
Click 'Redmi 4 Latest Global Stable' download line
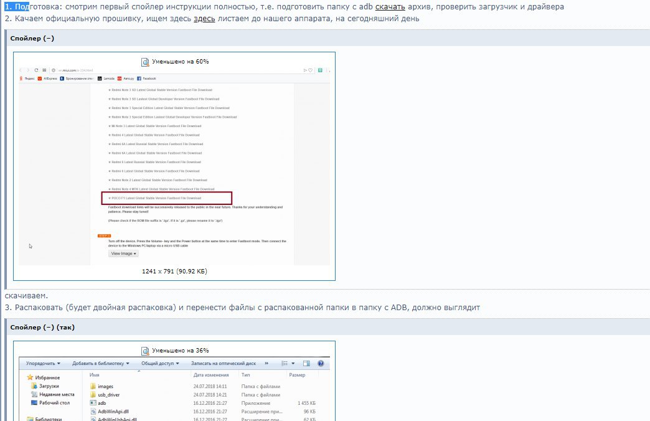(154, 135)
